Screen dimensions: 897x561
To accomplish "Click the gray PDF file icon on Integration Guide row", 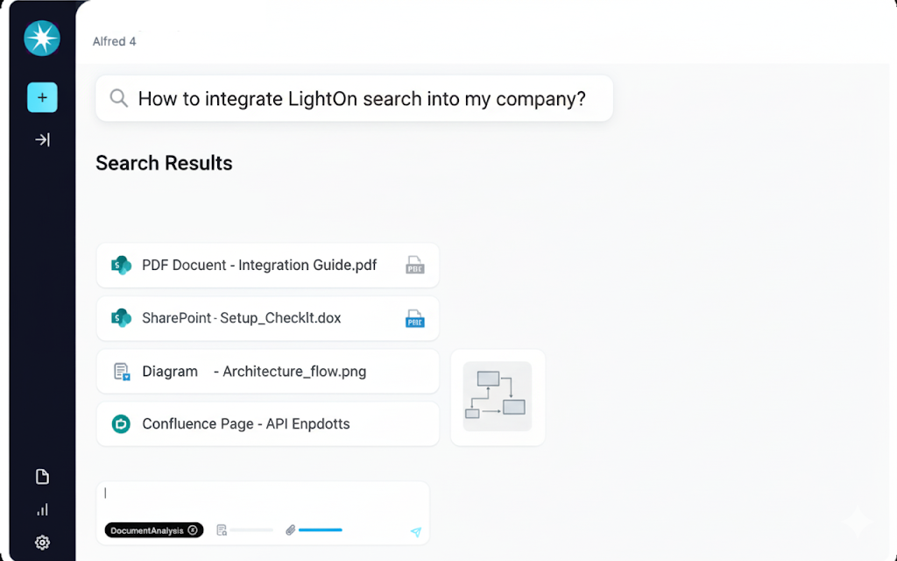I will pyautogui.click(x=414, y=265).
